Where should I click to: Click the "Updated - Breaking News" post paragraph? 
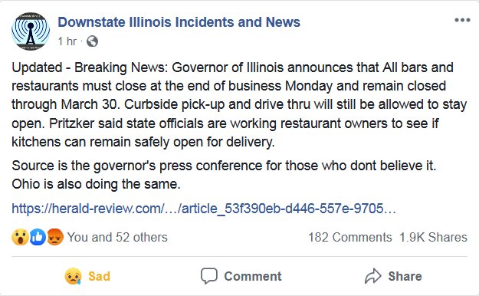pyautogui.click(x=239, y=105)
